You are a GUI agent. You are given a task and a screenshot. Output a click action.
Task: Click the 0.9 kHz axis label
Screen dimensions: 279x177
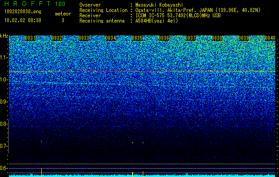point(4,102)
